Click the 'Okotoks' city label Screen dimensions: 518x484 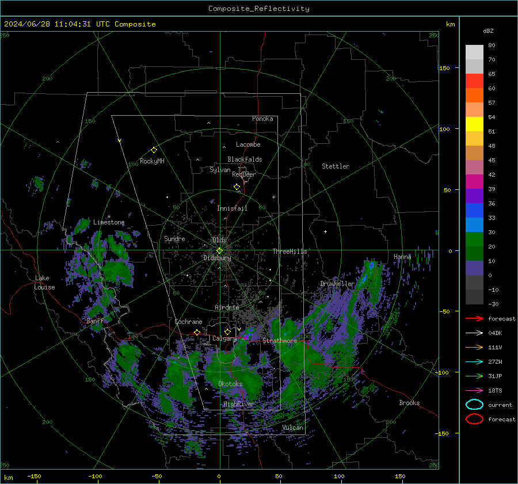tap(230, 384)
